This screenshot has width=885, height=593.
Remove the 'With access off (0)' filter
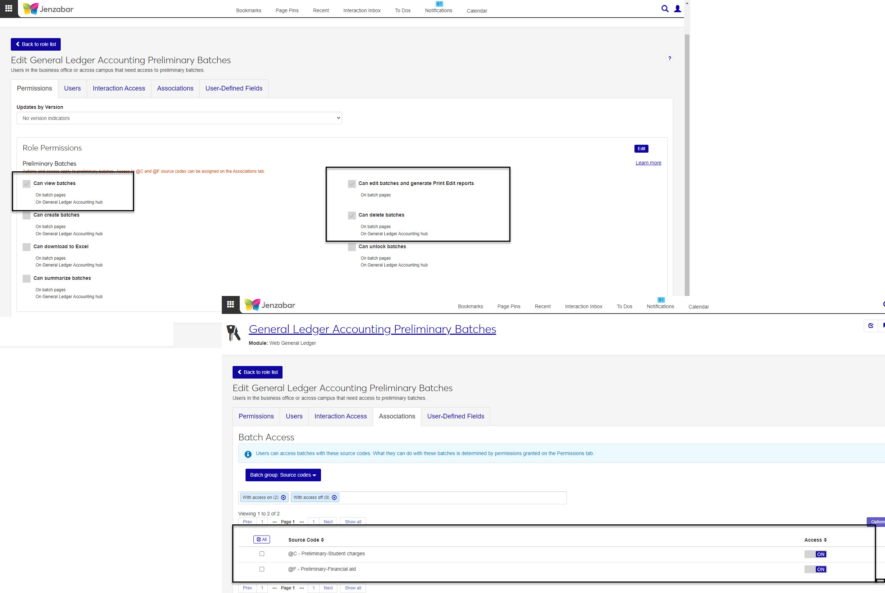(x=334, y=497)
